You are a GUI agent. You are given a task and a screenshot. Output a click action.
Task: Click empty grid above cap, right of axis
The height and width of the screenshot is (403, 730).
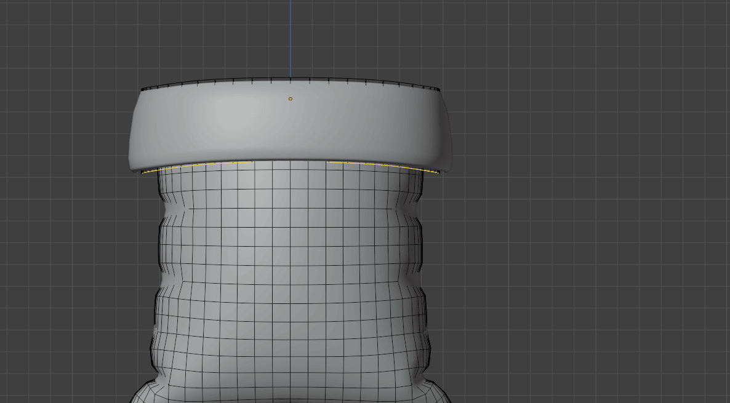(x=400, y=37)
